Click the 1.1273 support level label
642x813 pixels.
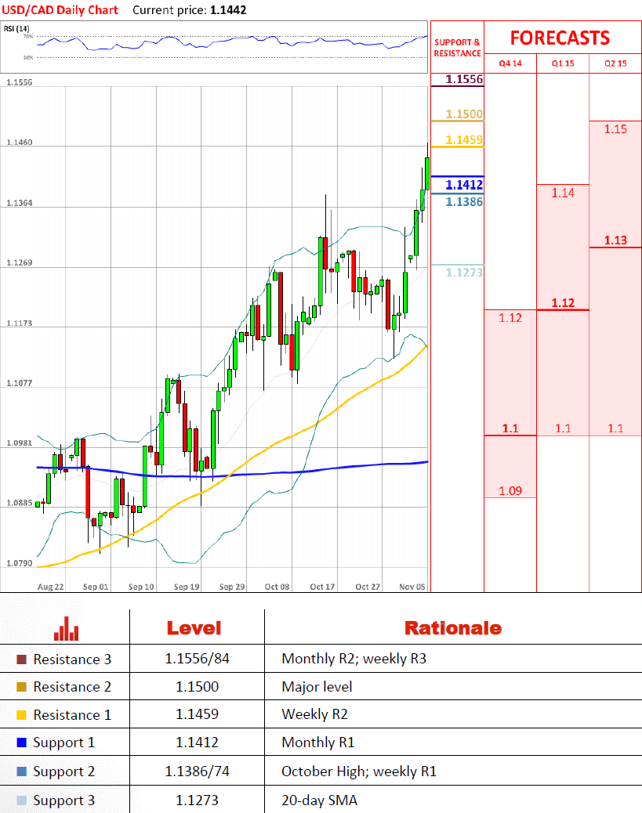464,273
